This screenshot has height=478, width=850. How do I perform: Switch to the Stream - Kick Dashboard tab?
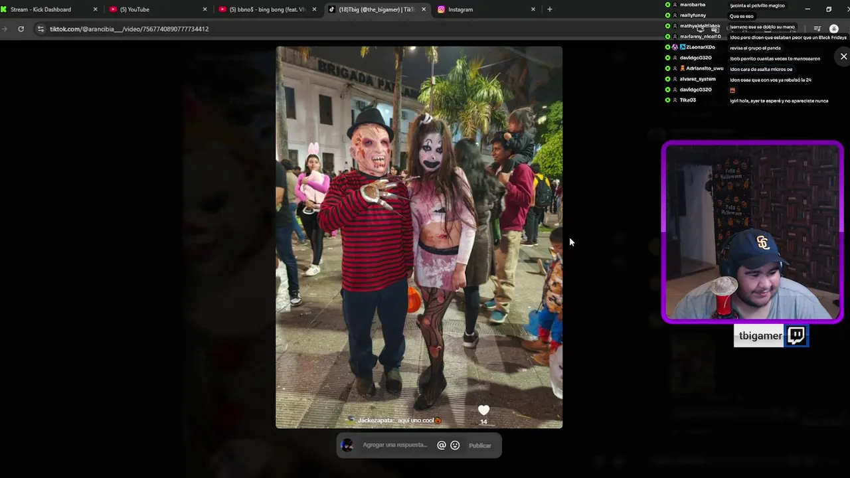[x=50, y=9]
